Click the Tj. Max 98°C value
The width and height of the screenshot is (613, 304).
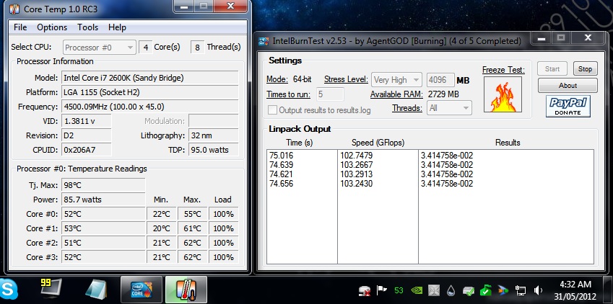tap(103, 185)
